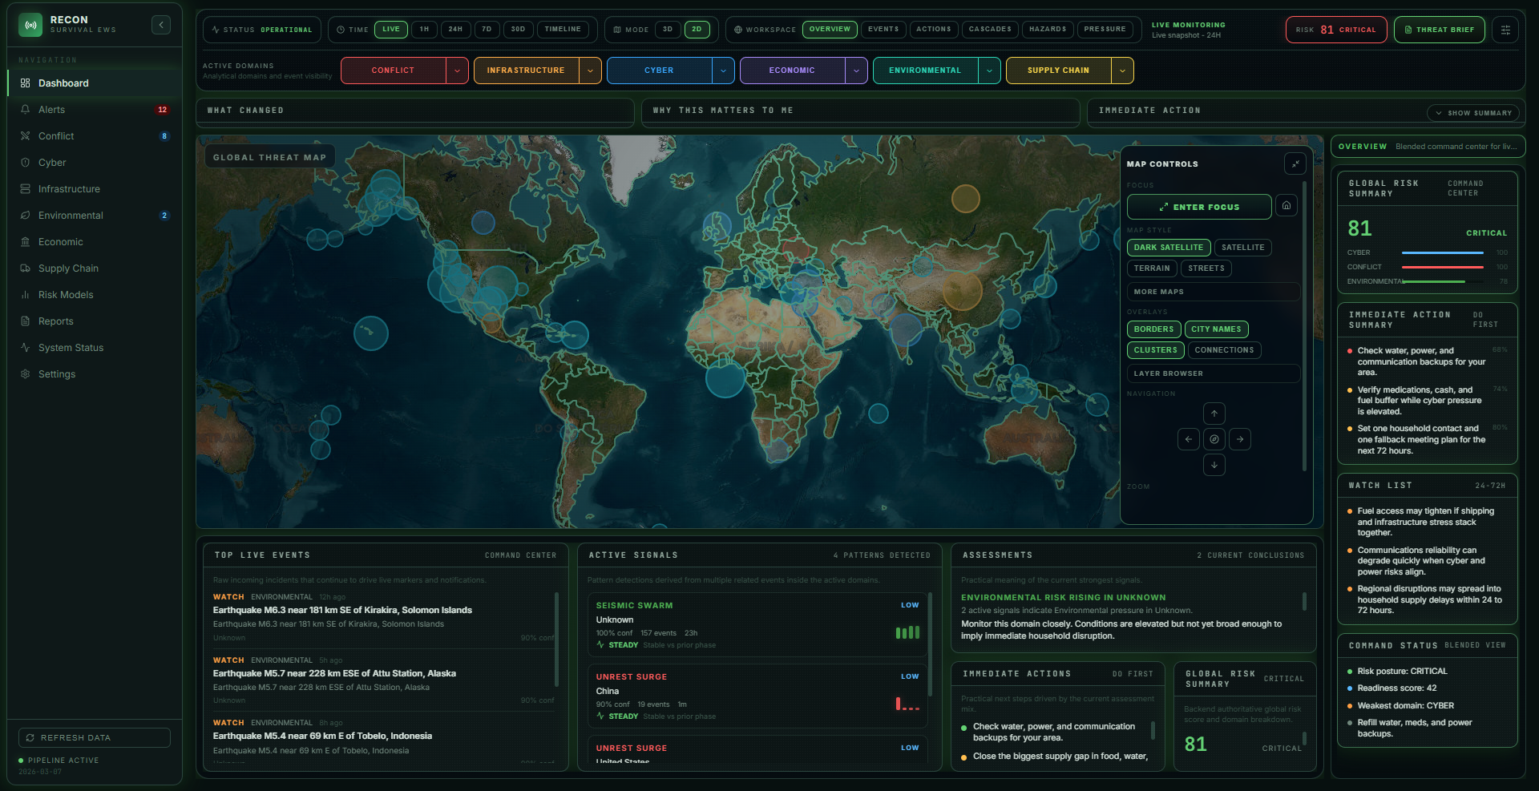This screenshot has width=1539, height=791.
Task: Enable the CONNECTIONS overlay
Action: 1223,349
